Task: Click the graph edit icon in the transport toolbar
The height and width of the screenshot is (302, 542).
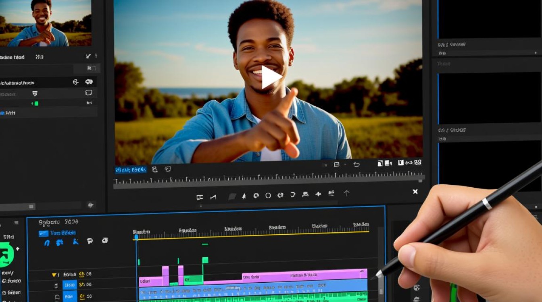Action: point(331,193)
